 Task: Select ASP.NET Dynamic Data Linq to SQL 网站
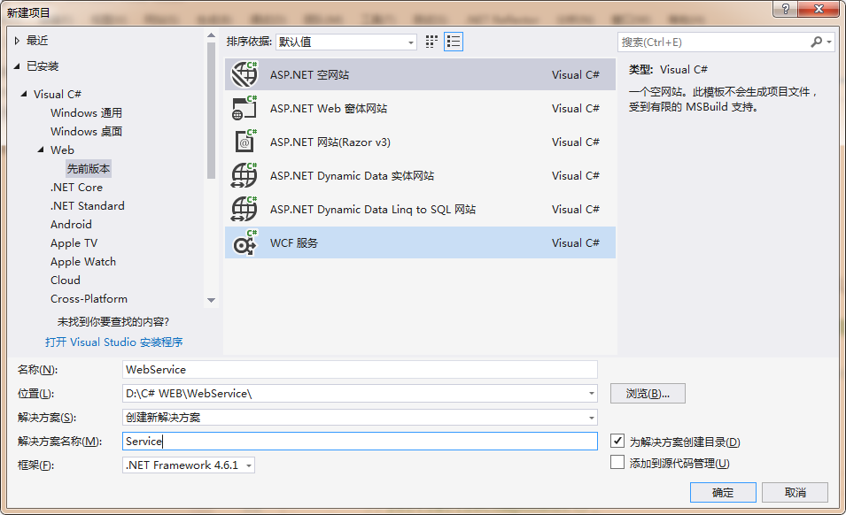(373, 209)
